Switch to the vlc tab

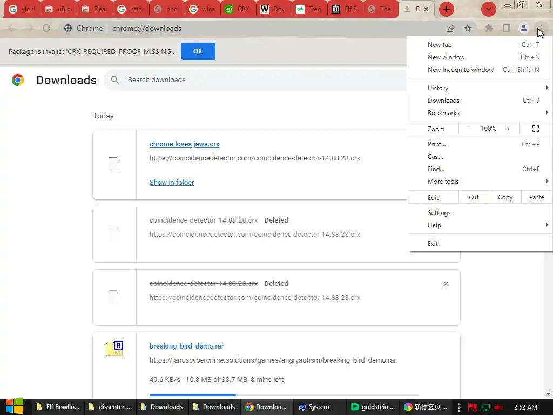click(22, 9)
